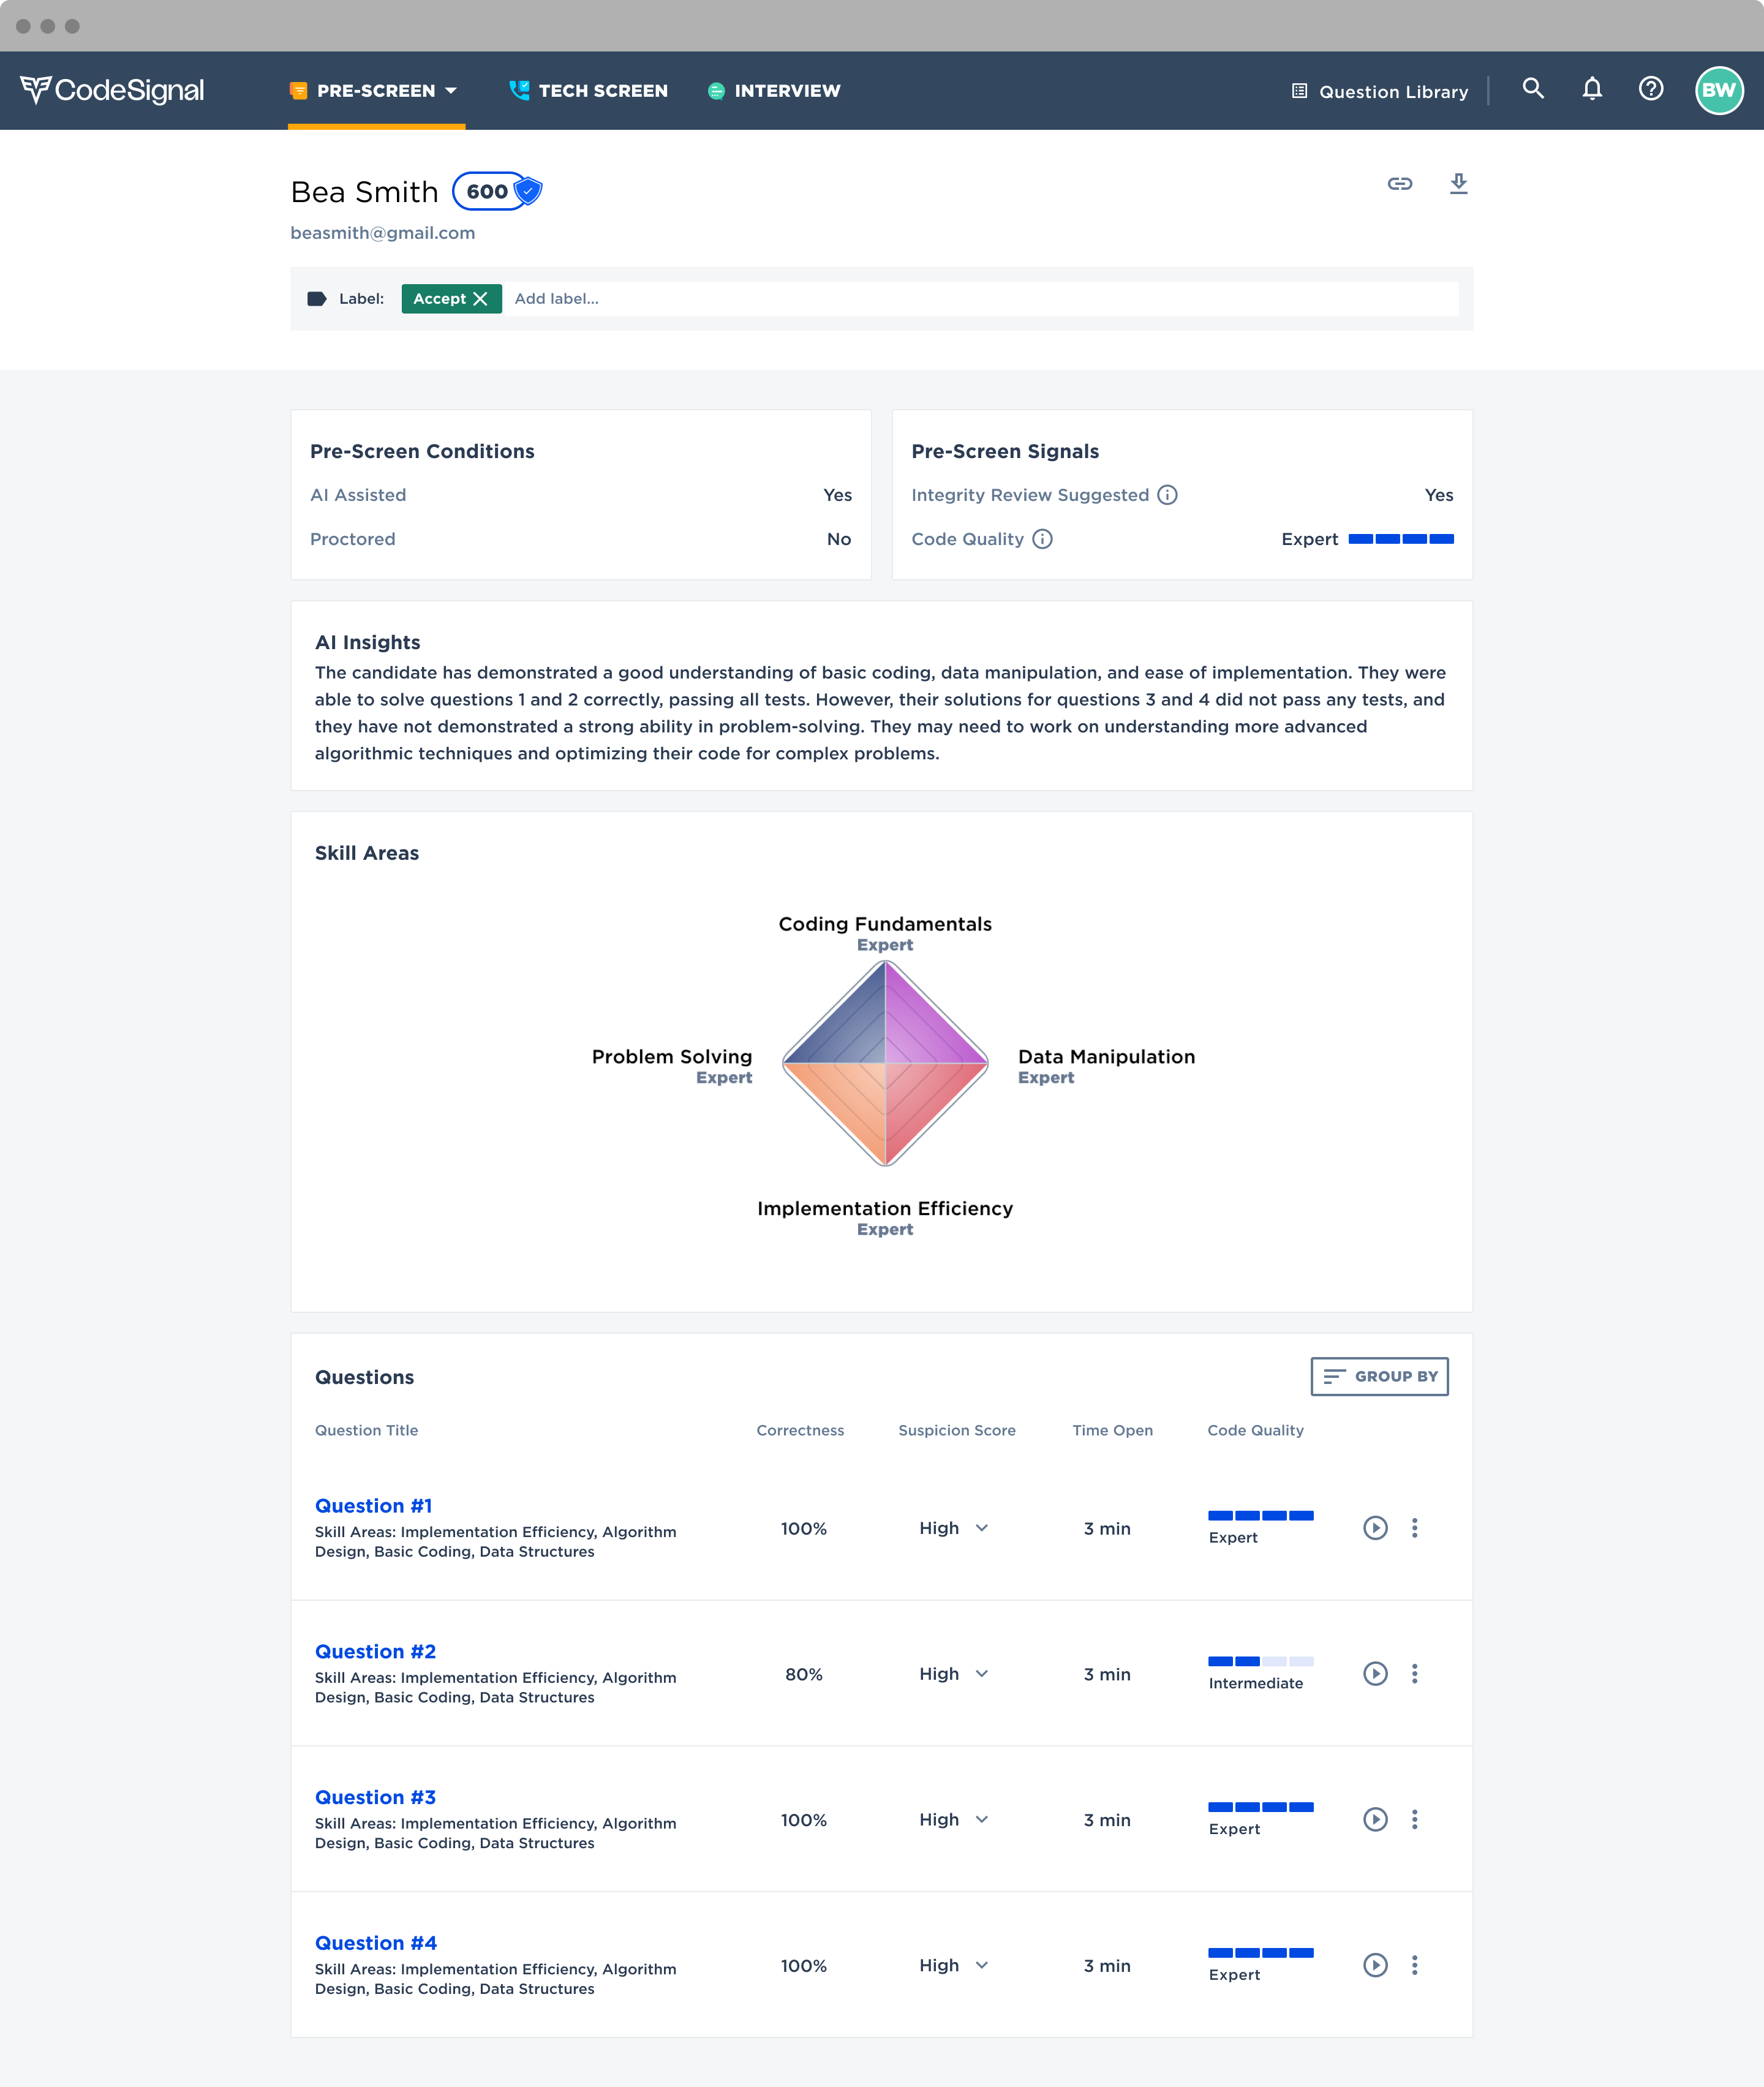Click the copy link icon

click(1399, 184)
